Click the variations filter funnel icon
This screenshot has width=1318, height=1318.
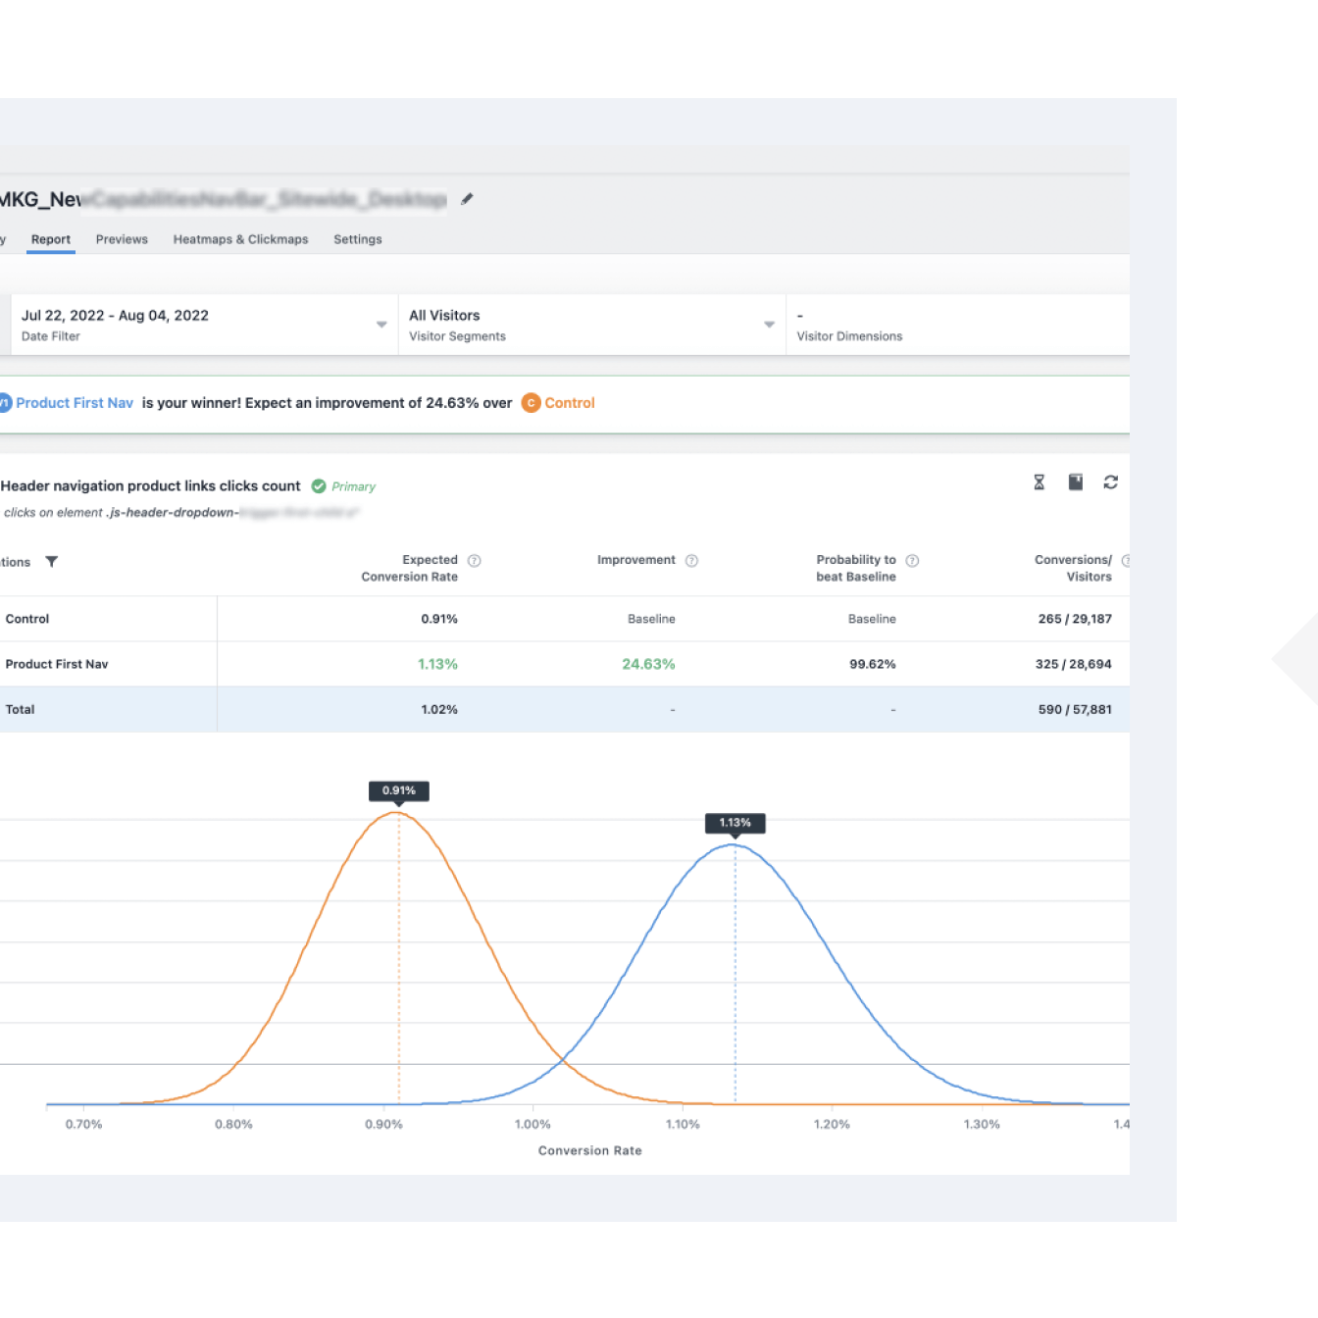52,562
